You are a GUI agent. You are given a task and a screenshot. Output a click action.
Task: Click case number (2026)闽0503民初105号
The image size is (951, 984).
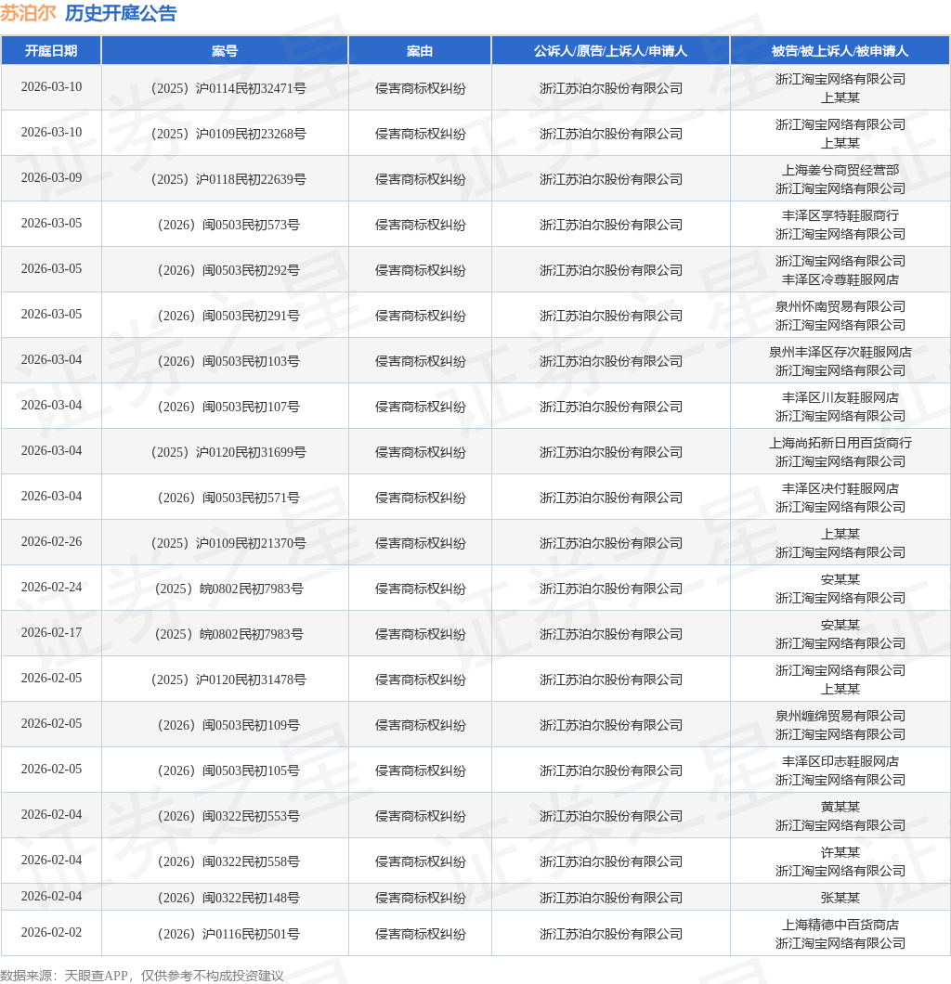228,770
